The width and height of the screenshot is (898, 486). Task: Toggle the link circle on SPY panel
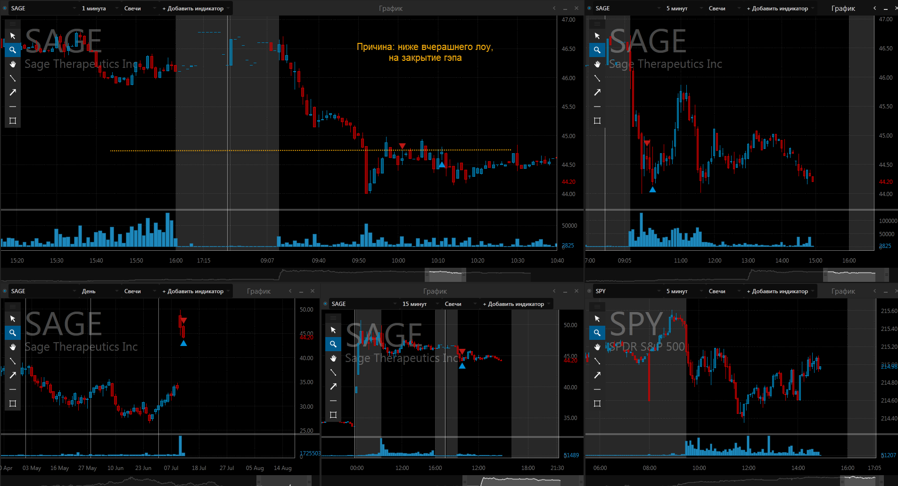click(589, 291)
